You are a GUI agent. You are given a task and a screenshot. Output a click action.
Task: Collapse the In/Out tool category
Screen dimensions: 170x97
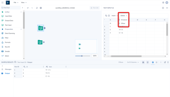(x=21, y=12)
